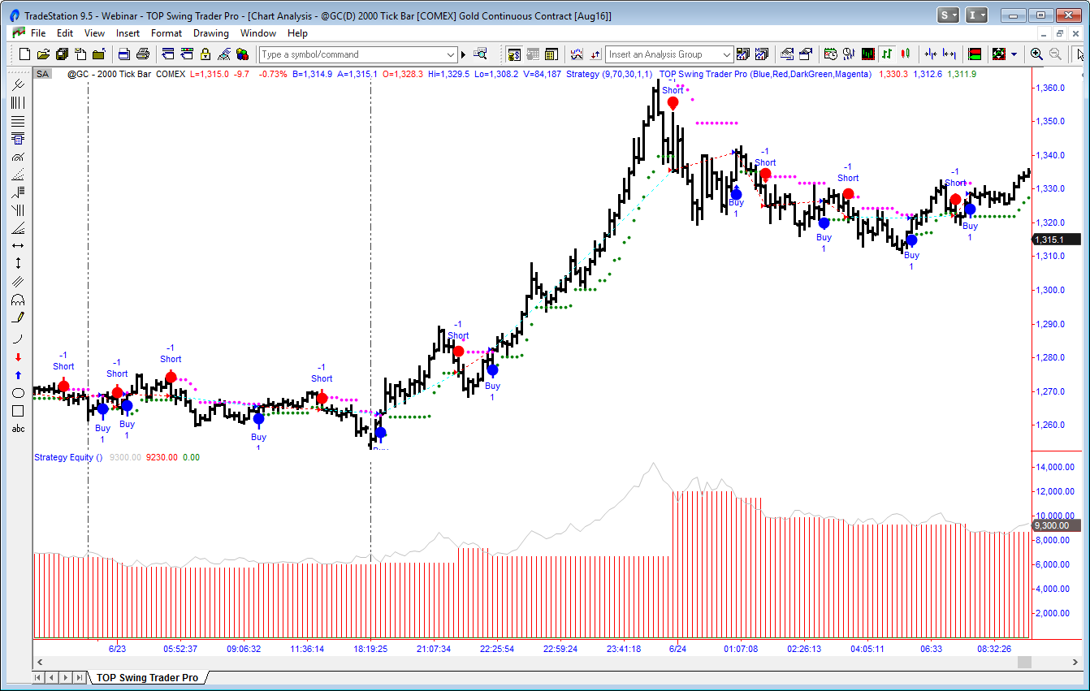Screen dimensions: 1090x691
Task: Click the Print icon in toolbar
Action: [143, 54]
